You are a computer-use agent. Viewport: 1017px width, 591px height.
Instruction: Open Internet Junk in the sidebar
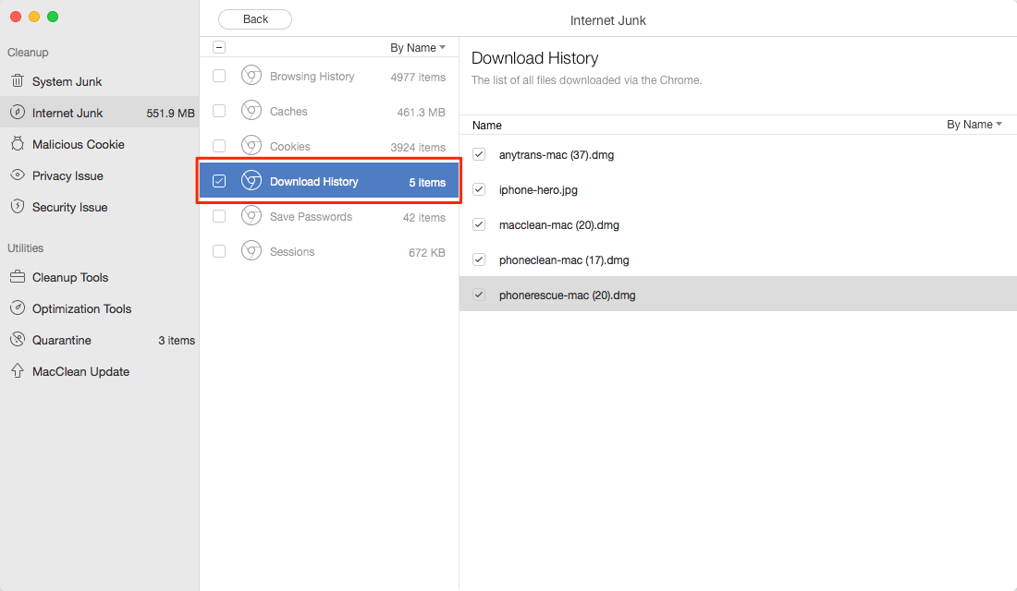click(100, 113)
